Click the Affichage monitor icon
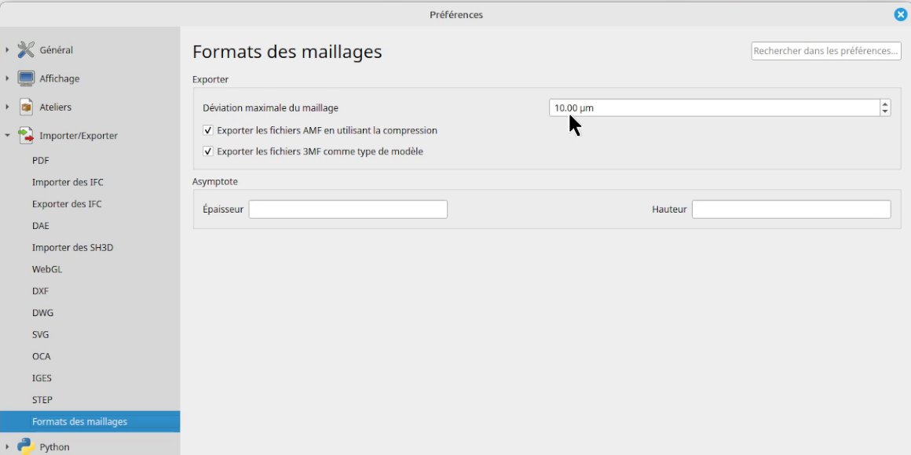 click(x=26, y=78)
